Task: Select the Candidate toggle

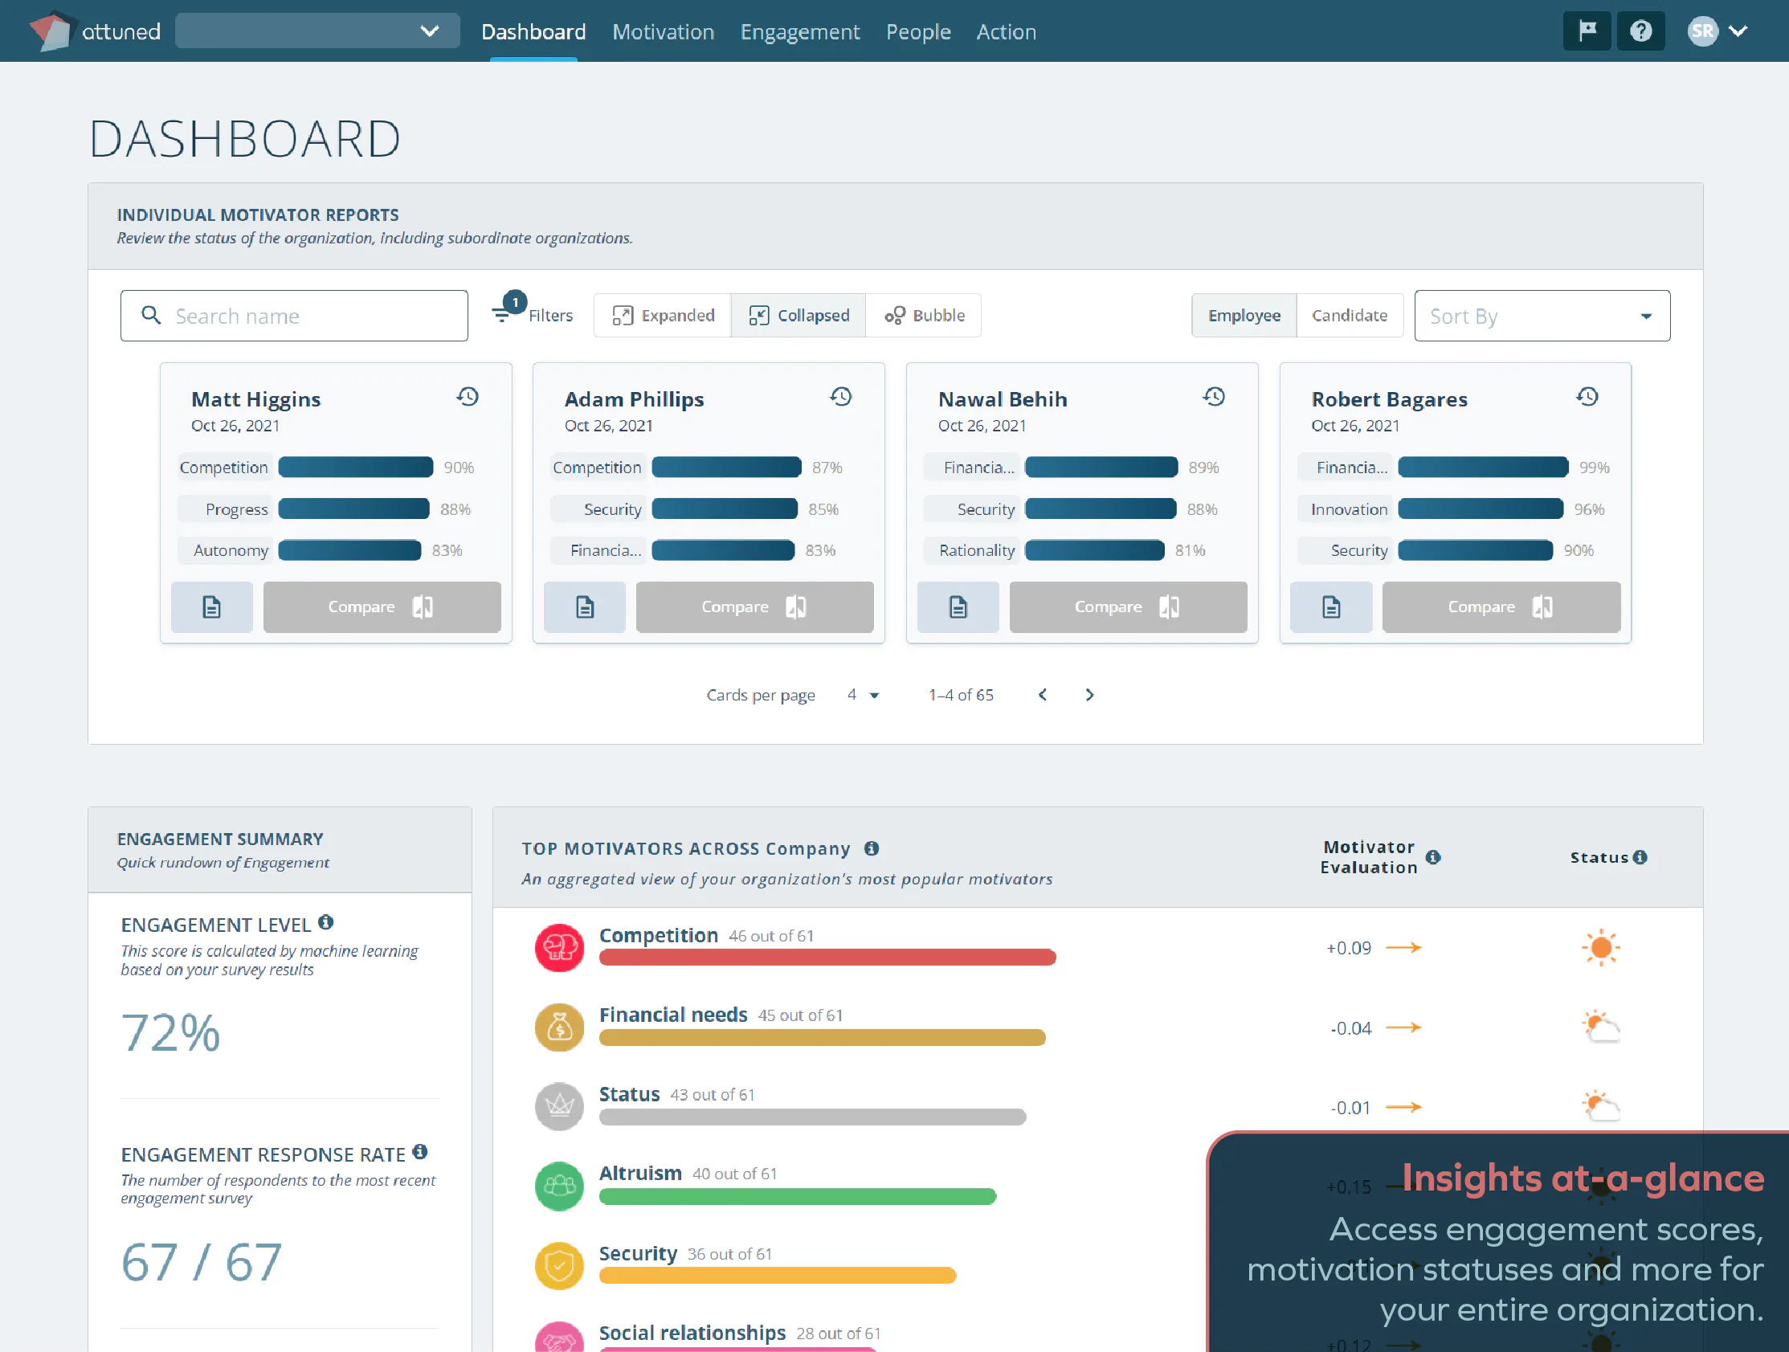Action: pyautogui.click(x=1349, y=316)
